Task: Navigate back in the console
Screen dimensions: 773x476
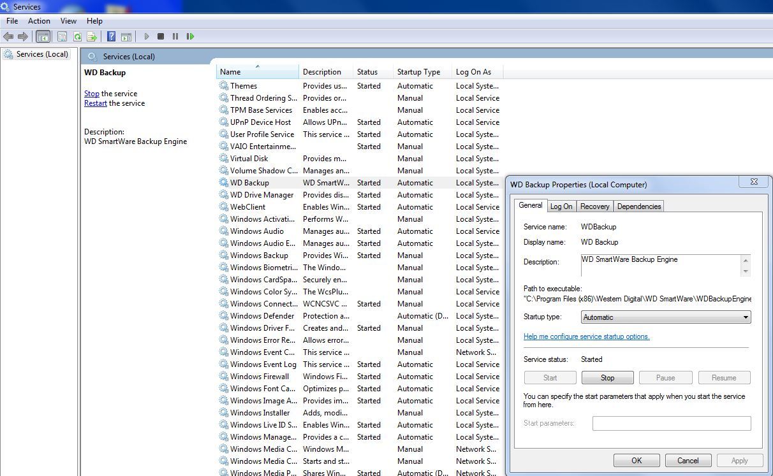Action: pyautogui.click(x=9, y=36)
